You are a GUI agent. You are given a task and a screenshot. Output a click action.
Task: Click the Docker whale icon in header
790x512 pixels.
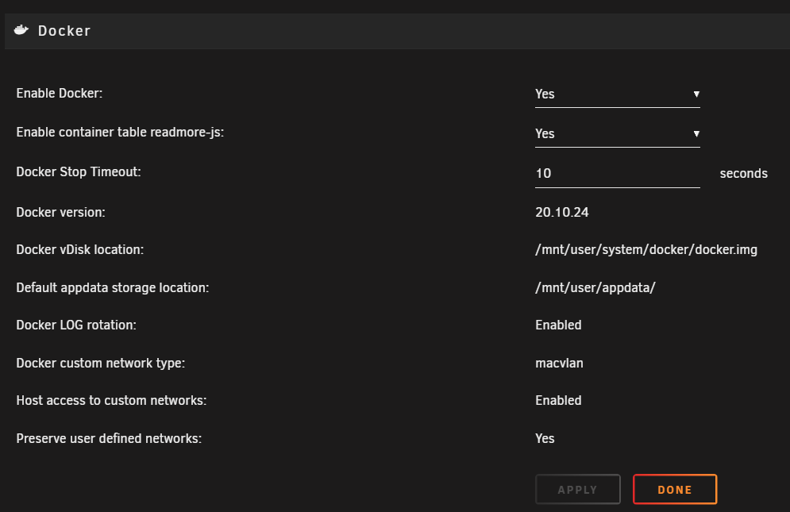[21, 30]
